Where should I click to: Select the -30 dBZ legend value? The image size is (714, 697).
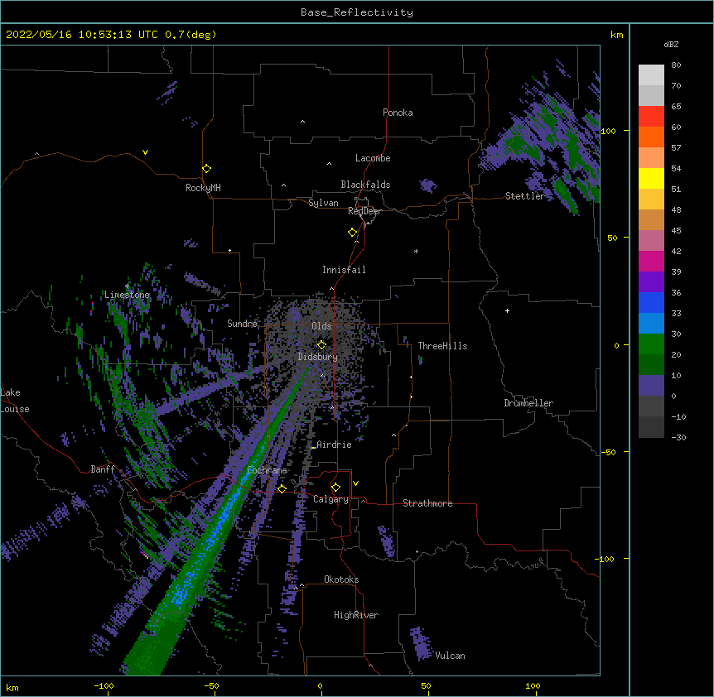point(678,438)
